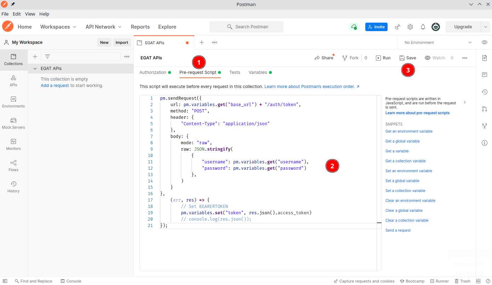Insert Get a collection variable snippet
This screenshot has height=285, width=492.
pos(406,161)
